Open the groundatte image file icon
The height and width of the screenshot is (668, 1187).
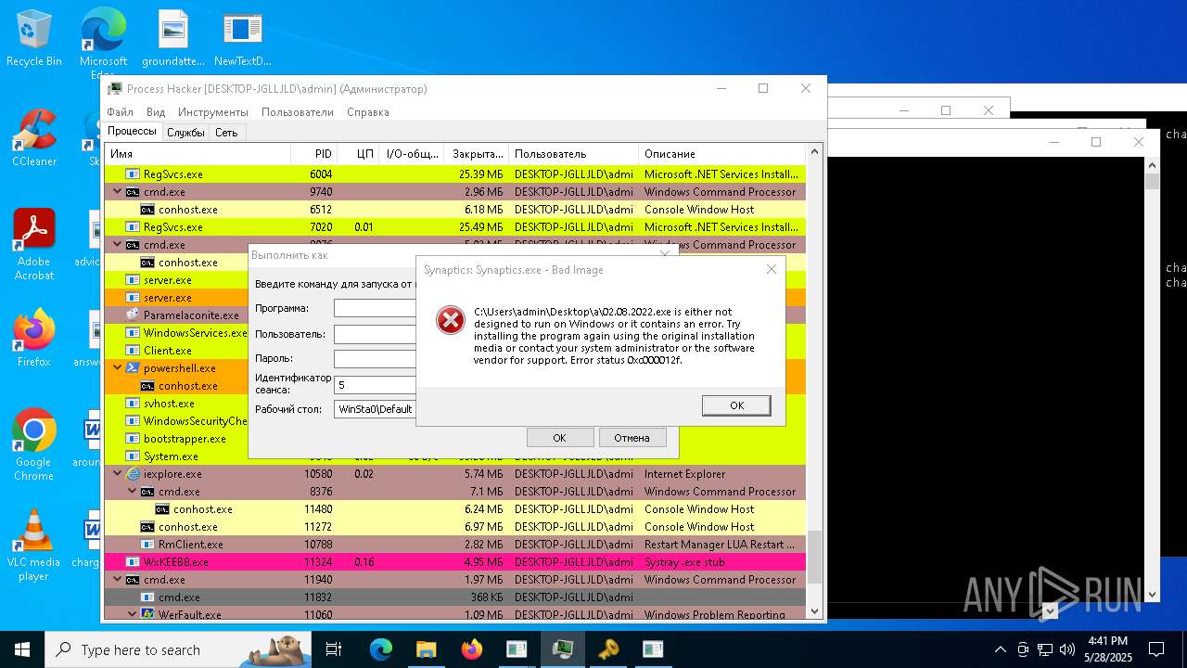pos(173,37)
